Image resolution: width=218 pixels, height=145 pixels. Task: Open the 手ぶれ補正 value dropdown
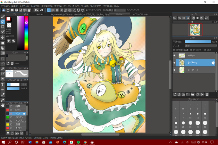coord(120,10)
